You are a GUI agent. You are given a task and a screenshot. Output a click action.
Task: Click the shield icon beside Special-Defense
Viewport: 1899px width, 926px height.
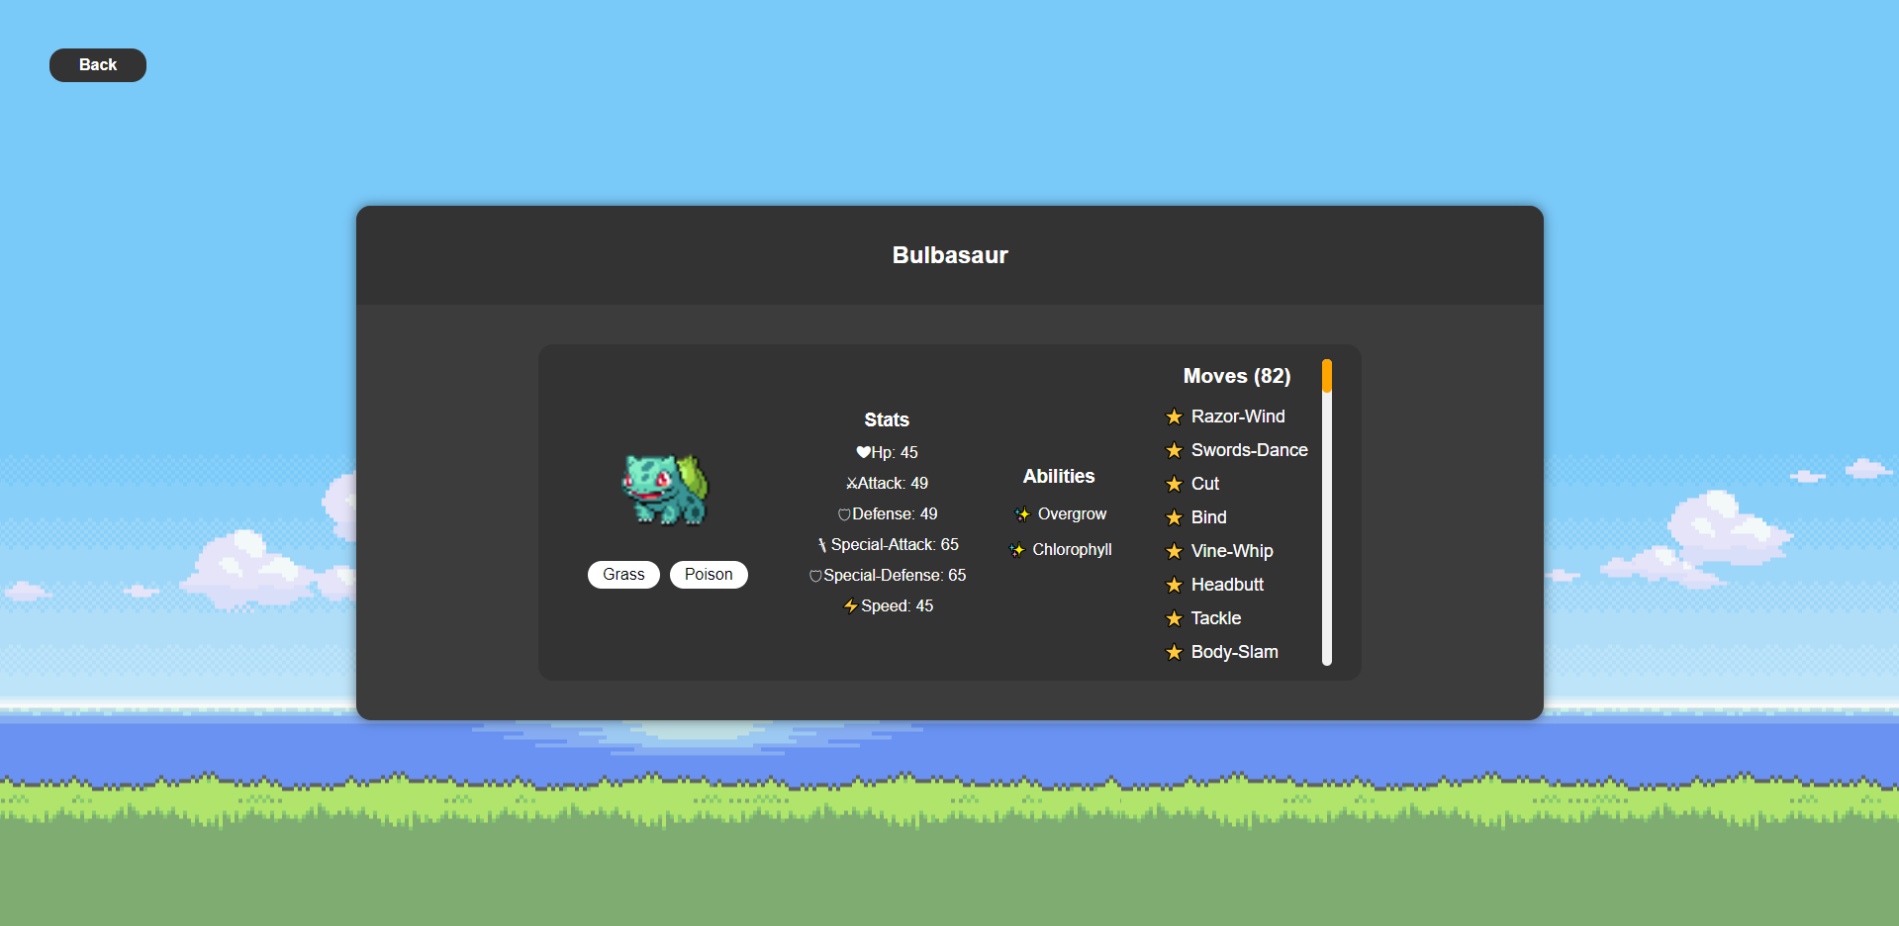point(814,575)
